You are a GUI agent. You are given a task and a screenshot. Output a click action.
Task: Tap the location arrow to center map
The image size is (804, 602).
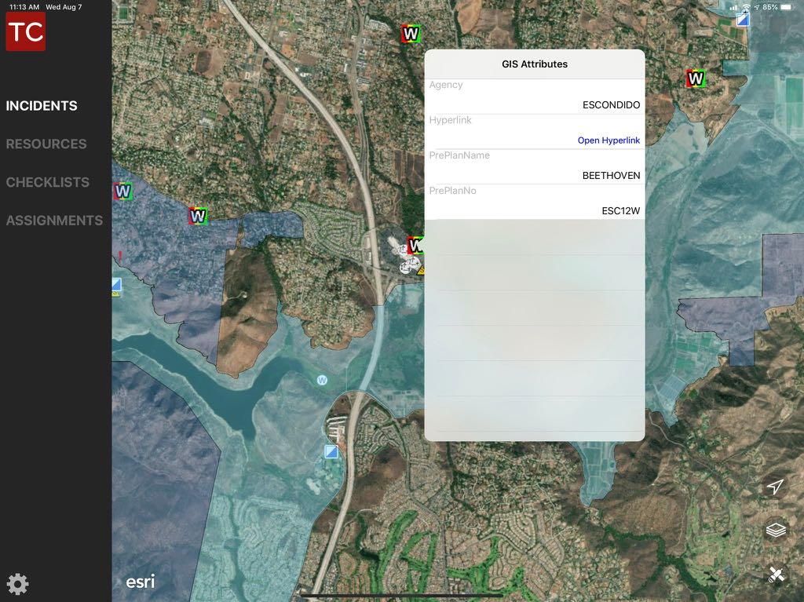tap(775, 487)
